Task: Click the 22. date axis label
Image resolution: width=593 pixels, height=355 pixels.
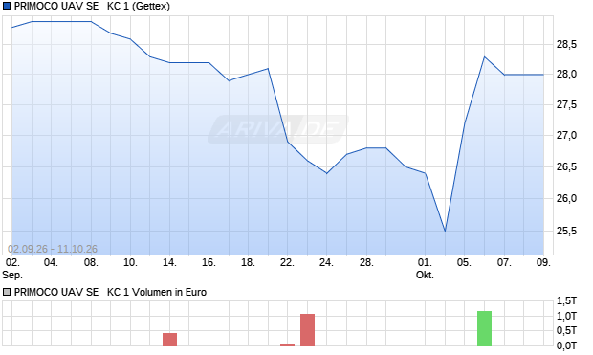Action: 287,262
